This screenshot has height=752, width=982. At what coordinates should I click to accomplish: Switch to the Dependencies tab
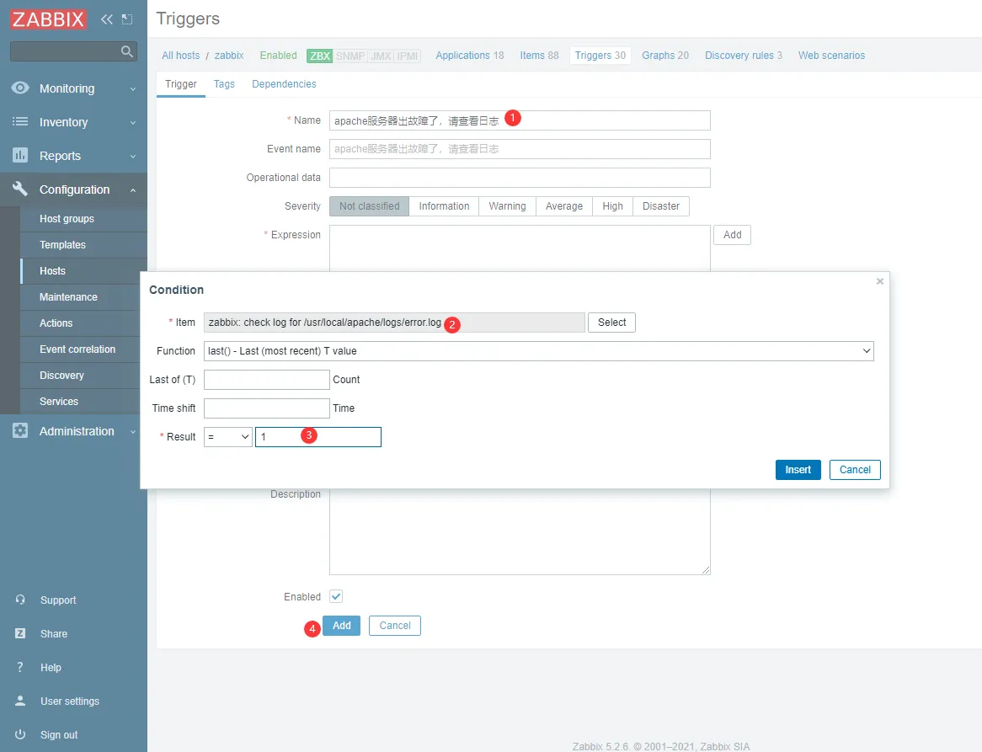[x=284, y=84]
